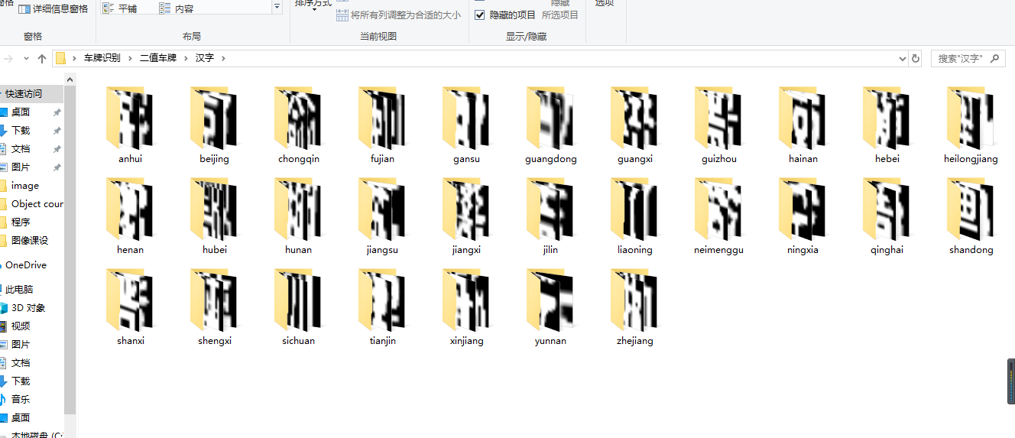1015x438 pixels.
Task: Click the 搜索"汉字" search box
Action: coord(968,58)
